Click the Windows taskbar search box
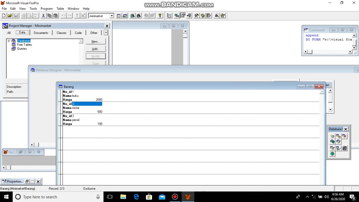 pos(58,197)
